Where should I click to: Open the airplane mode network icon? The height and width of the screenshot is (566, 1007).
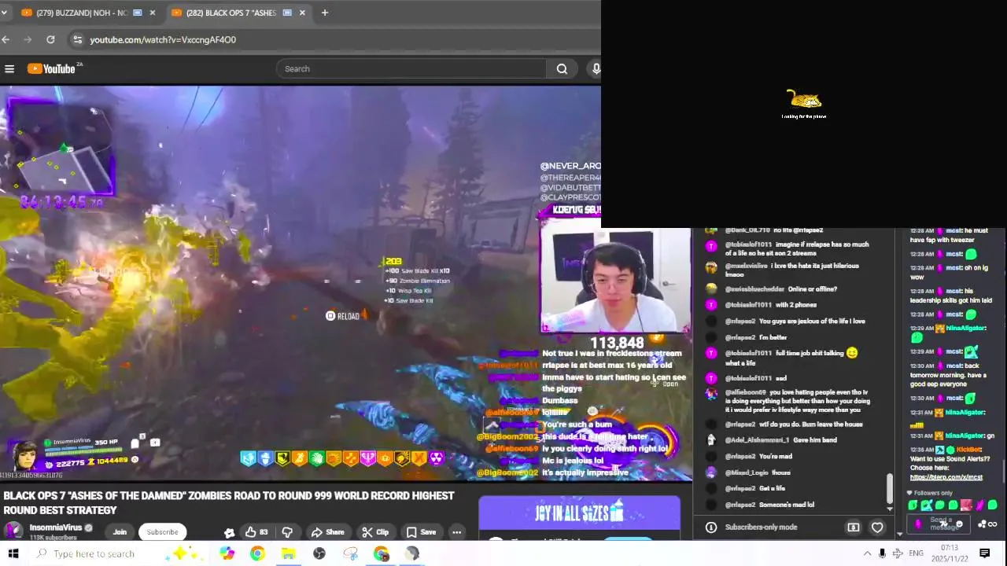[x=898, y=553]
